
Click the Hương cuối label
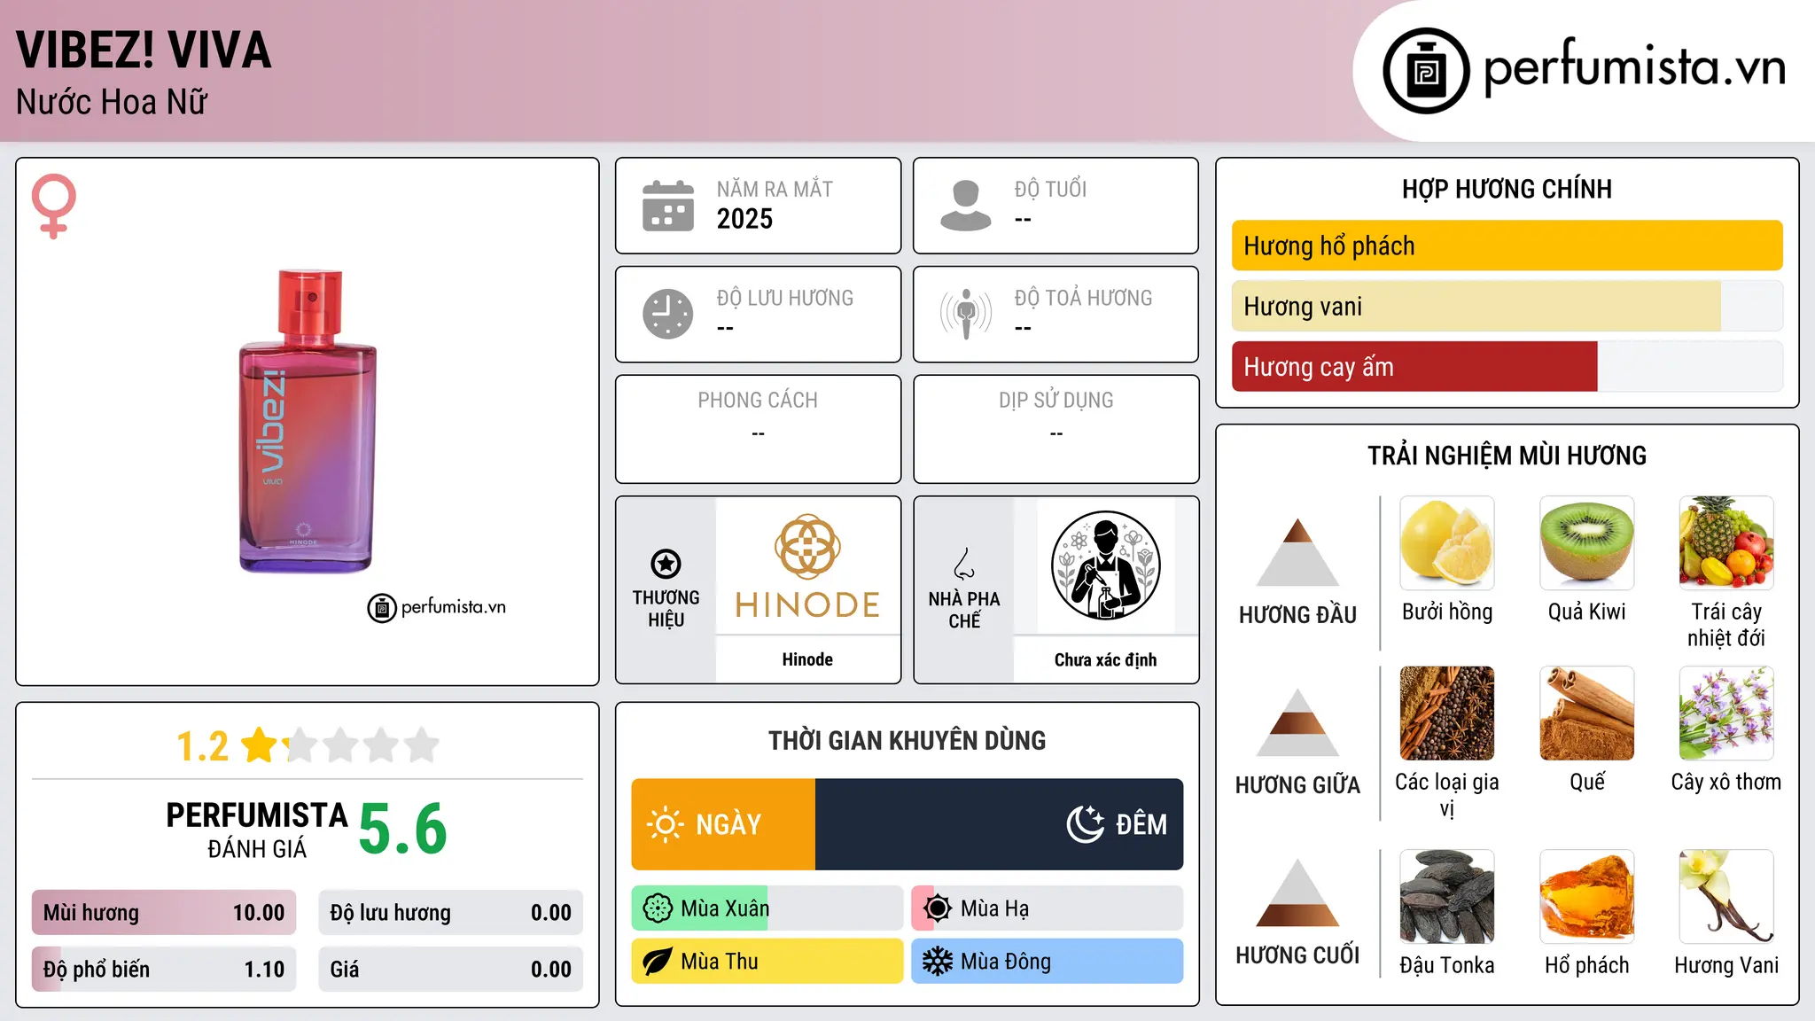(1297, 955)
